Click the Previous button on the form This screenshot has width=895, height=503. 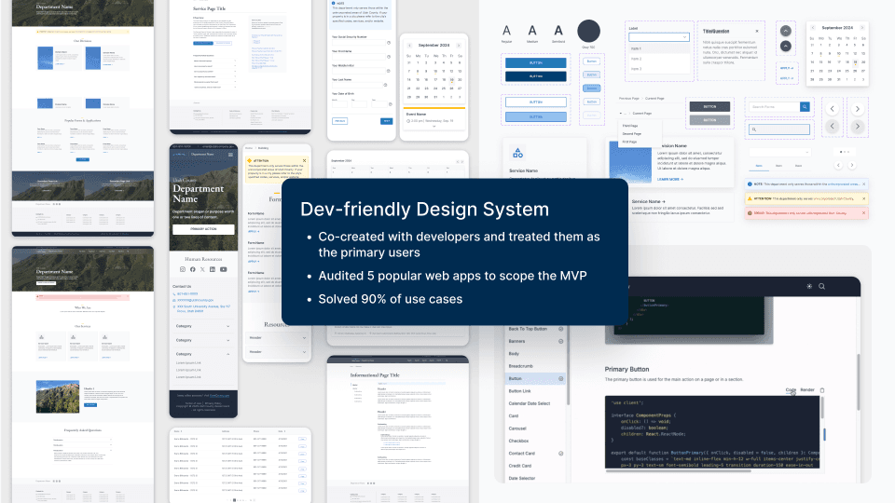[339, 121]
